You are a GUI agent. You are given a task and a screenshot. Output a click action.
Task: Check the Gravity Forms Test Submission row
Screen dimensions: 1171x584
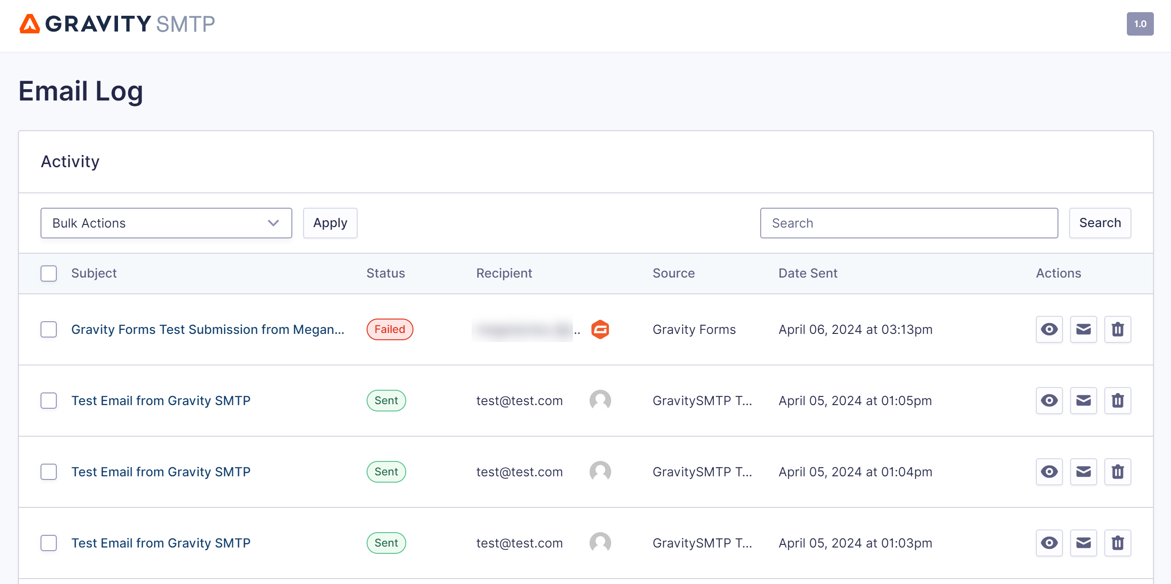pos(49,329)
